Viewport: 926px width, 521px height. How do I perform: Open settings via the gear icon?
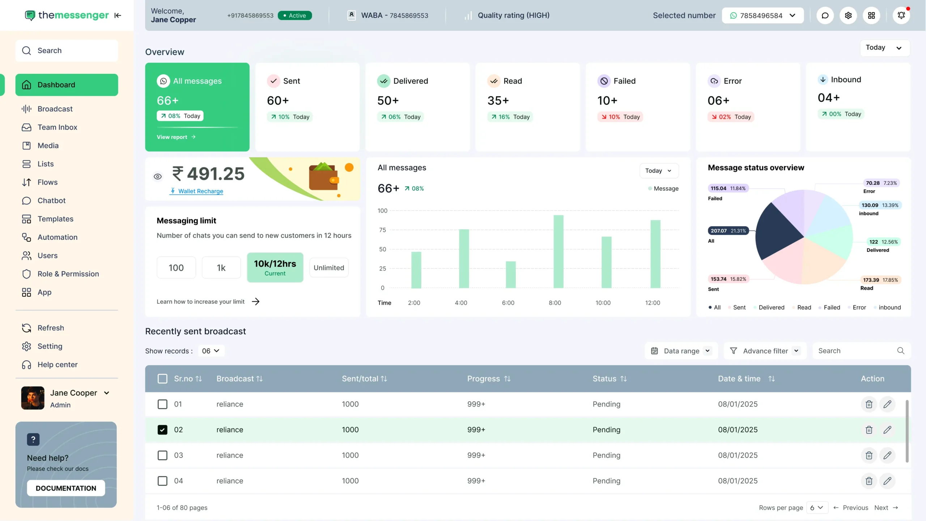[849, 15]
